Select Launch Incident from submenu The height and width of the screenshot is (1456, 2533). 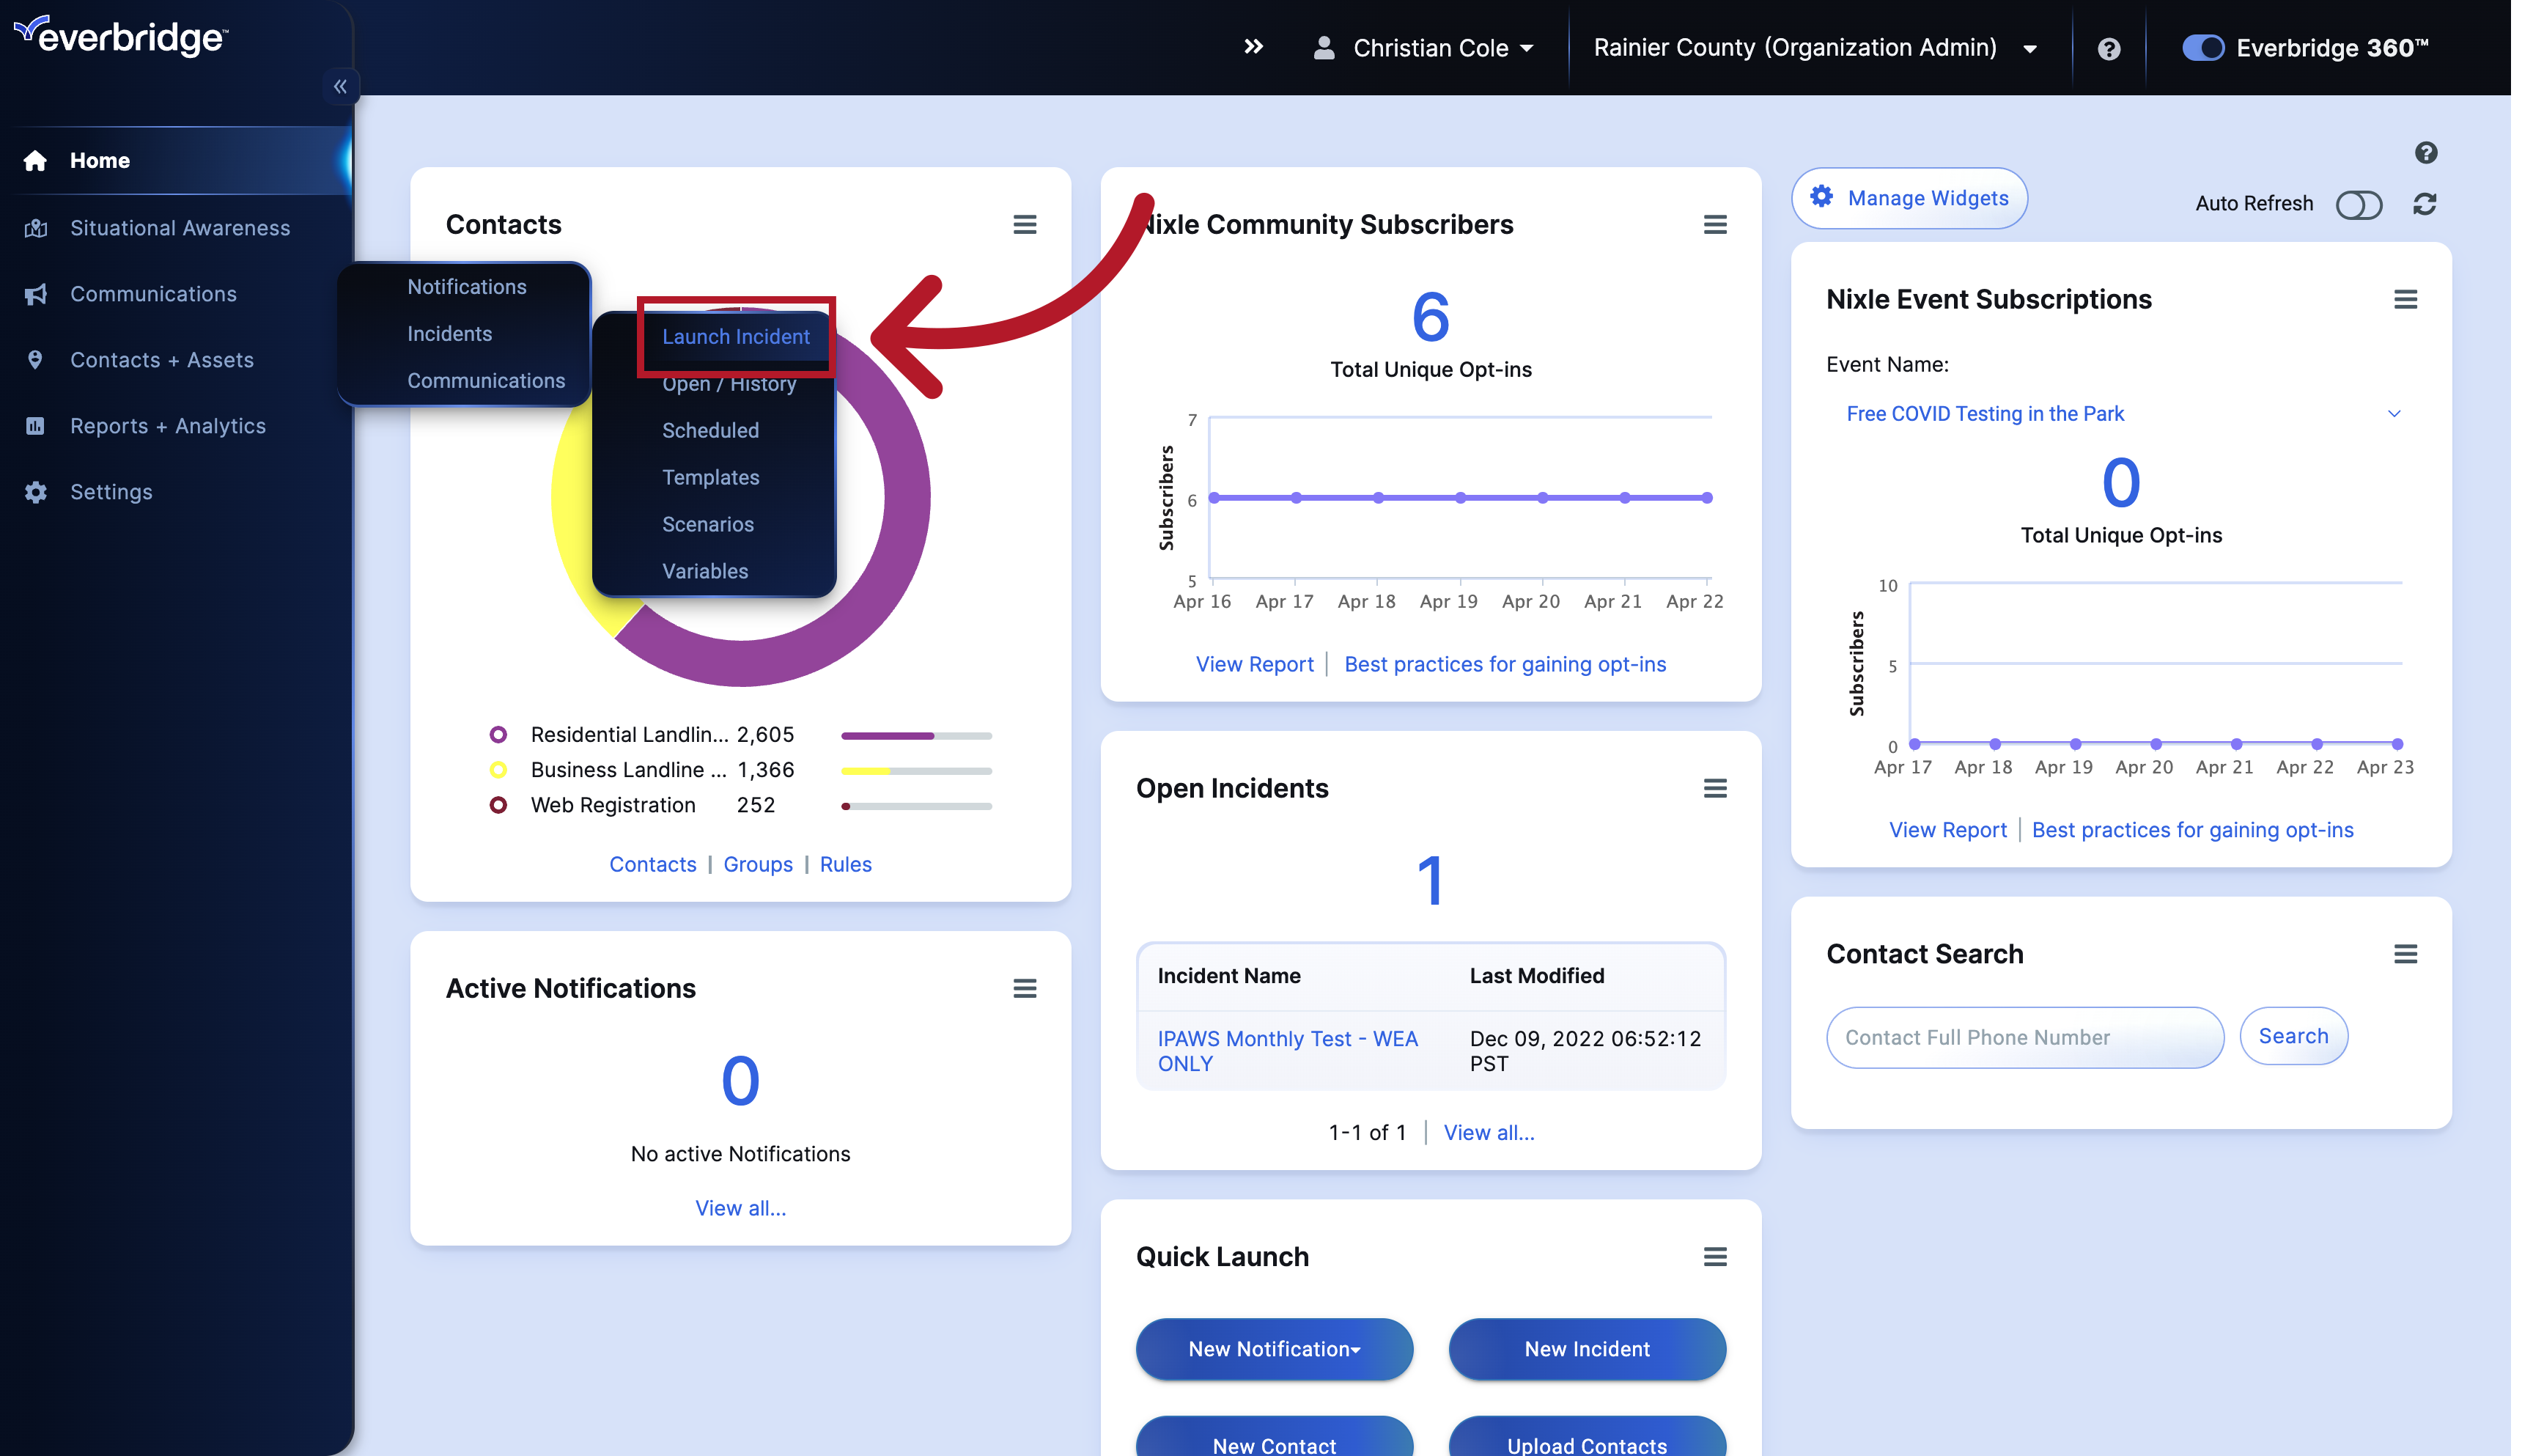pos(736,337)
